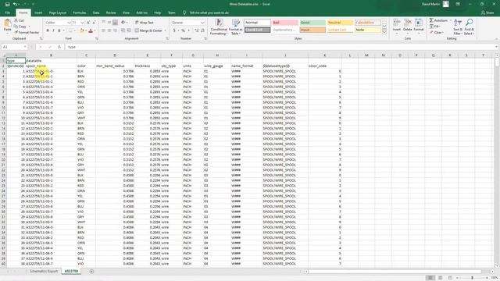Increase the indent in Alignment group
Image resolution: width=500 pixels, height=281 pixels.
[129, 30]
